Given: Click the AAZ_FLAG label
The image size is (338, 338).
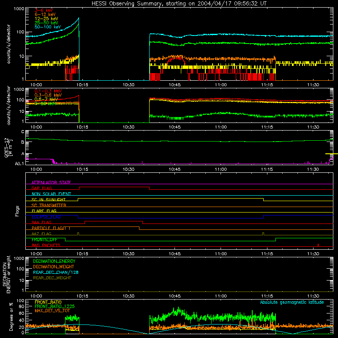Looking at the screenshot, I should click(41, 234).
